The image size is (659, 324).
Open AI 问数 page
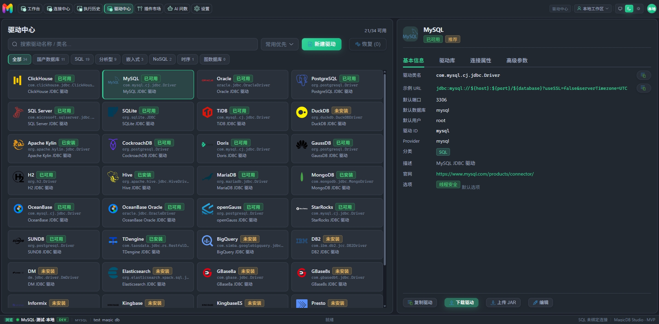point(177,9)
